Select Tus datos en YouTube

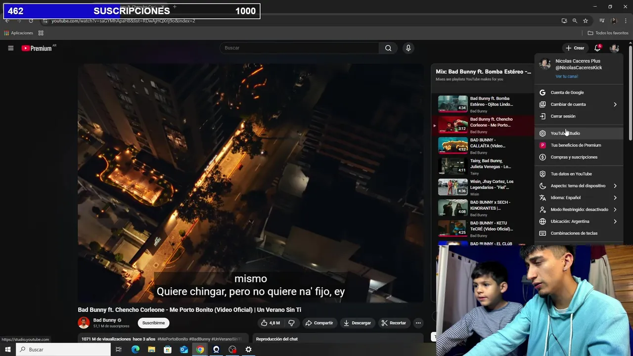579,174
